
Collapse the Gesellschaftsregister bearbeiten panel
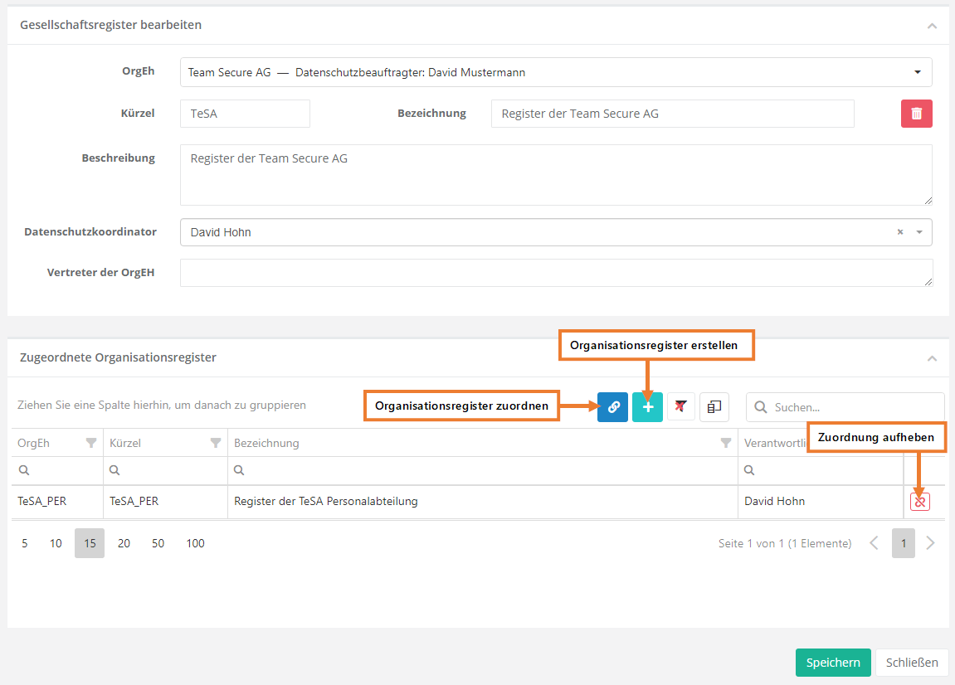click(932, 26)
